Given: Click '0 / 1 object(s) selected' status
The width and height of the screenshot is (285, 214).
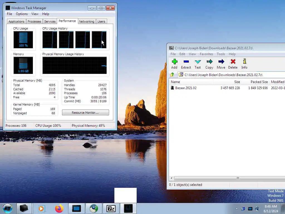Looking at the screenshot, I should click(185, 185).
